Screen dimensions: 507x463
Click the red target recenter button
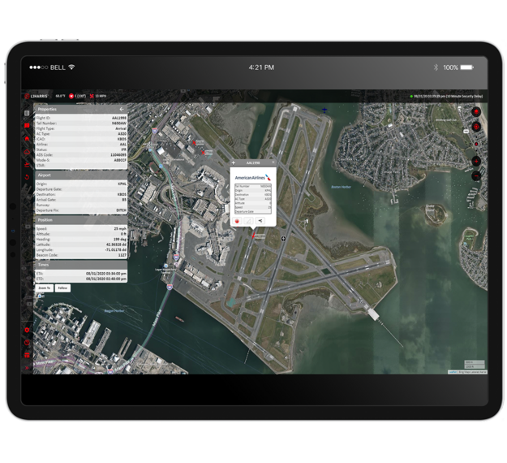pos(476,127)
